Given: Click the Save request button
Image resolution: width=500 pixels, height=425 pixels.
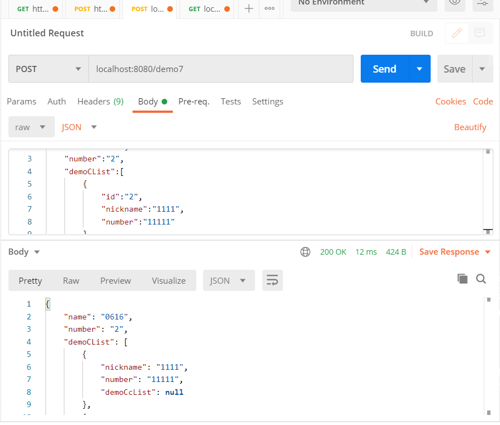Looking at the screenshot, I should point(454,69).
